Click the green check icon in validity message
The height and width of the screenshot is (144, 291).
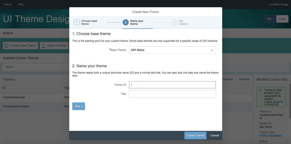pos(261,90)
